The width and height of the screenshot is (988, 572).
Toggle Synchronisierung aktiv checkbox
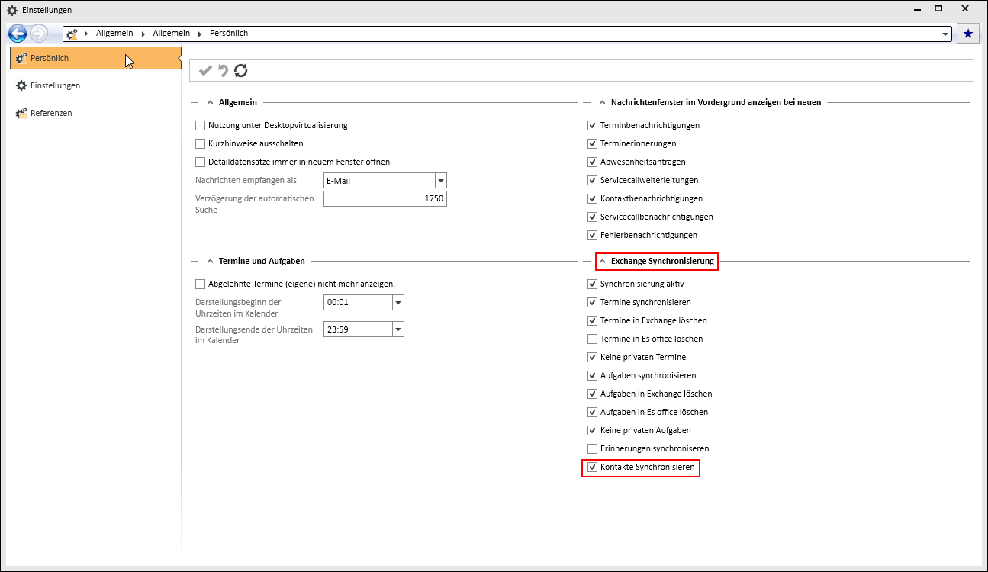593,284
